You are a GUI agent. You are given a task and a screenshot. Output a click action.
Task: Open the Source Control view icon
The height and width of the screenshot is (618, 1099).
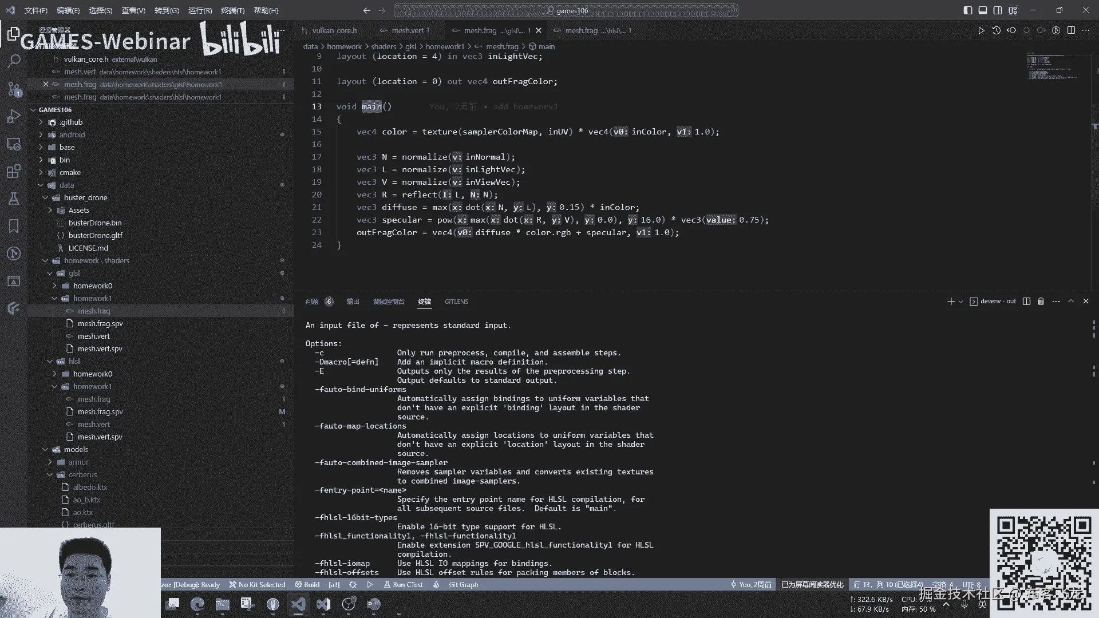pyautogui.click(x=14, y=89)
